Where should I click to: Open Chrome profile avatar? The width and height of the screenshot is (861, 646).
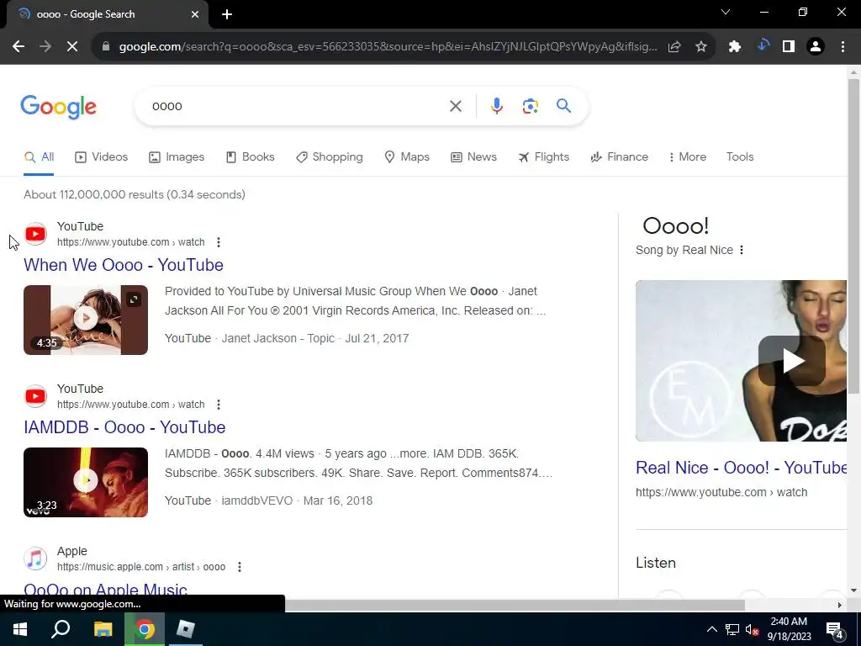[816, 47]
